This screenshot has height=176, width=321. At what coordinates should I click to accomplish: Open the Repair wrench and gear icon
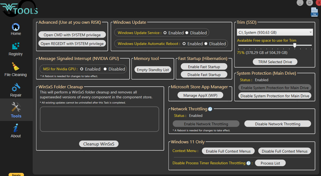coord(16,87)
